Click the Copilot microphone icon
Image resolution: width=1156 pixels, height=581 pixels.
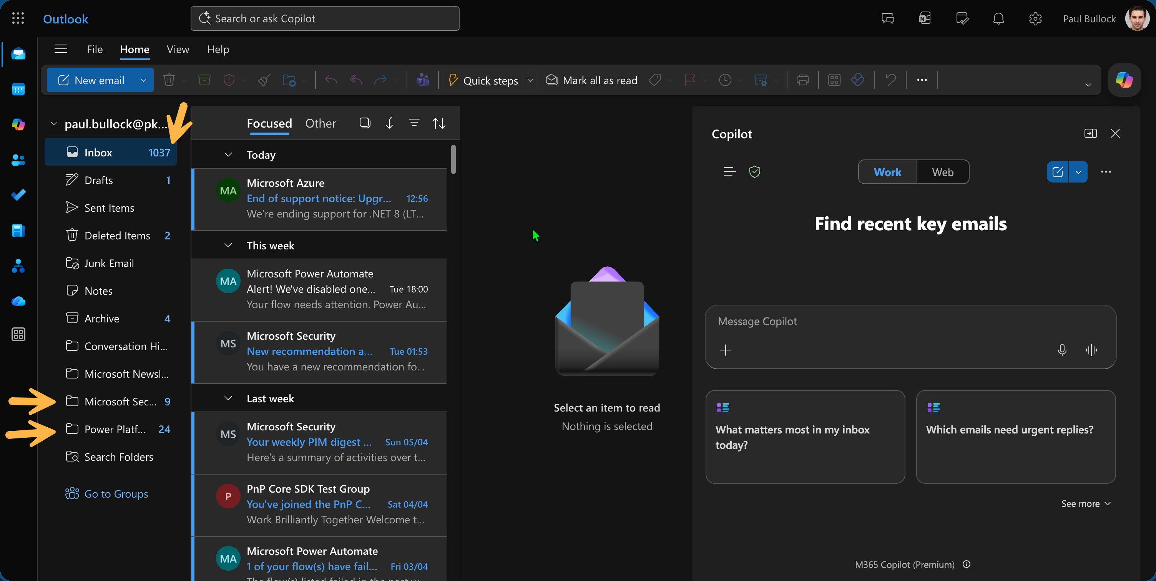coord(1062,350)
